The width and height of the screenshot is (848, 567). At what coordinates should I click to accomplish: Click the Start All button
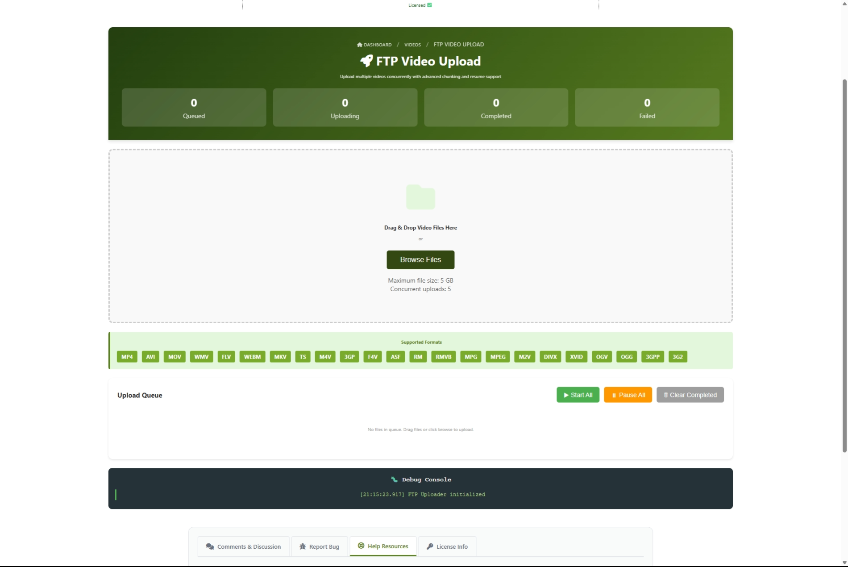tap(578, 395)
